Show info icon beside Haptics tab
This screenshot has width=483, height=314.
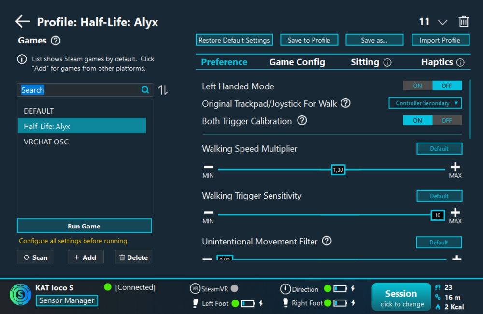(x=460, y=62)
